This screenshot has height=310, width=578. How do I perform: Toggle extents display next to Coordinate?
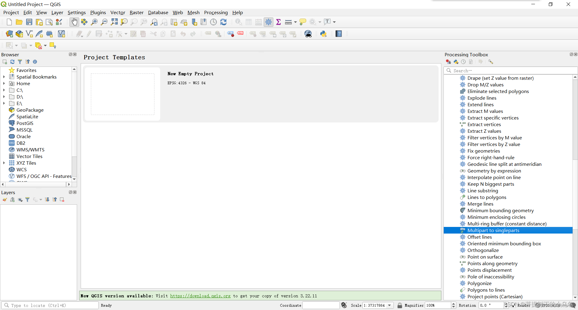tap(344, 305)
